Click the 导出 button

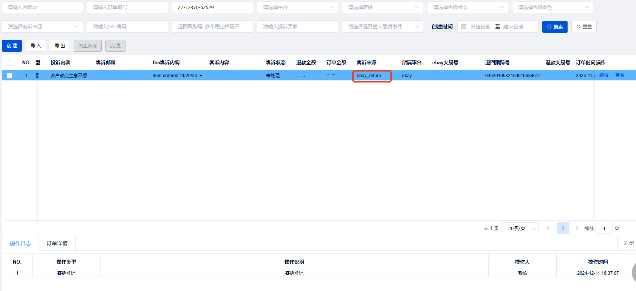pyautogui.click(x=60, y=46)
